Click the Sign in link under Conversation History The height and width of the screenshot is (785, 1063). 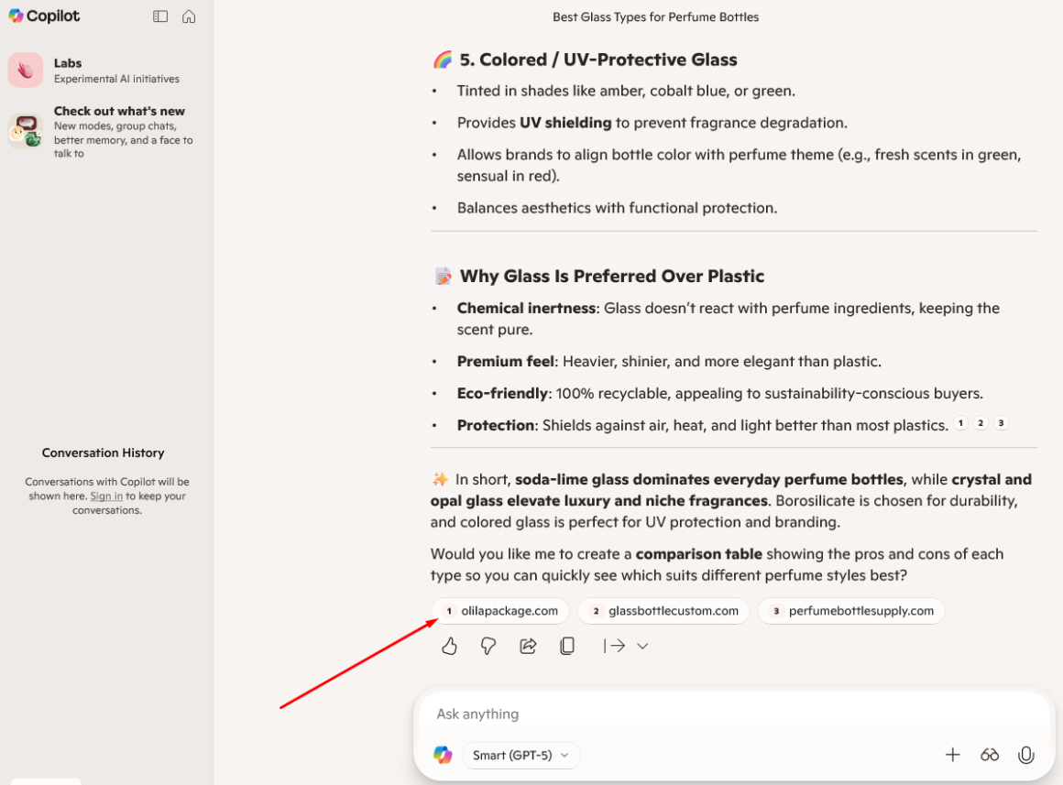coord(105,495)
